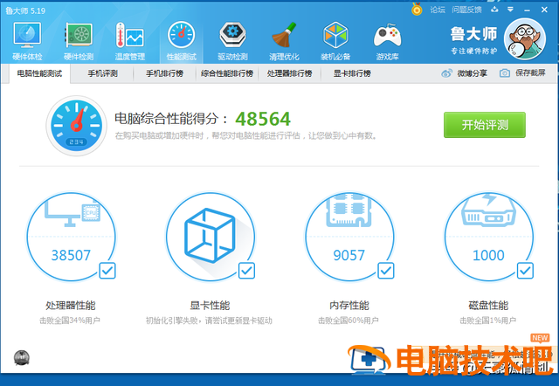Image resolution: width=559 pixels, height=386 pixels.
Task: Click the 微博分享 text link
Action: coord(472,73)
